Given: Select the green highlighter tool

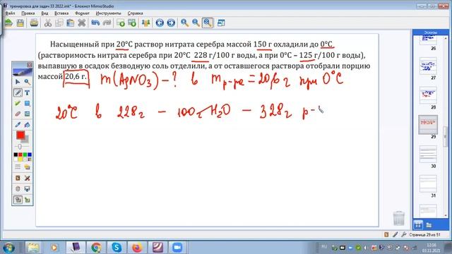Looking at the screenshot, I should [x=18, y=104].
